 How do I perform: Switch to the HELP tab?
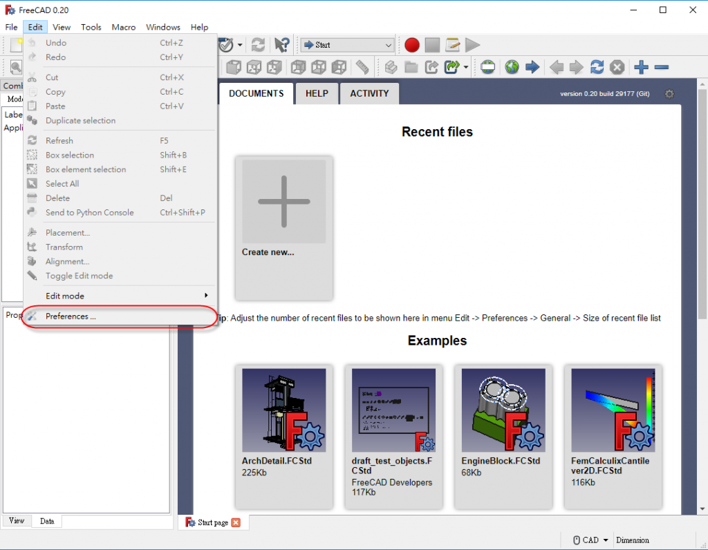[x=317, y=93]
